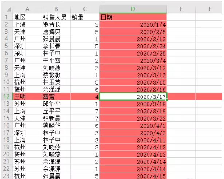Click the date 2020/2/5 cell
This screenshot has height=179, width=224.
(x=133, y=32)
